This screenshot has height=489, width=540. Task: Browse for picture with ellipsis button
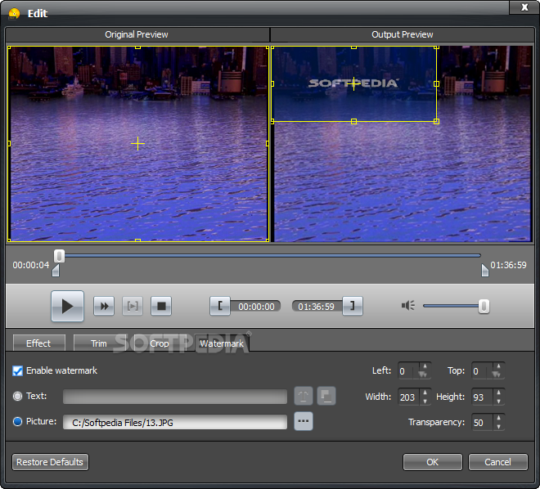pyautogui.click(x=304, y=421)
